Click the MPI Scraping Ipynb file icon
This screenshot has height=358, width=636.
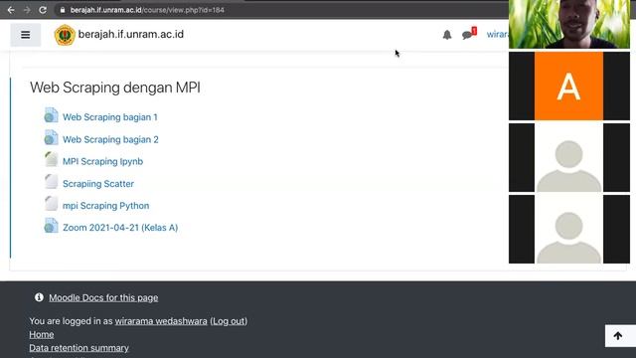pyautogui.click(x=51, y=159)
